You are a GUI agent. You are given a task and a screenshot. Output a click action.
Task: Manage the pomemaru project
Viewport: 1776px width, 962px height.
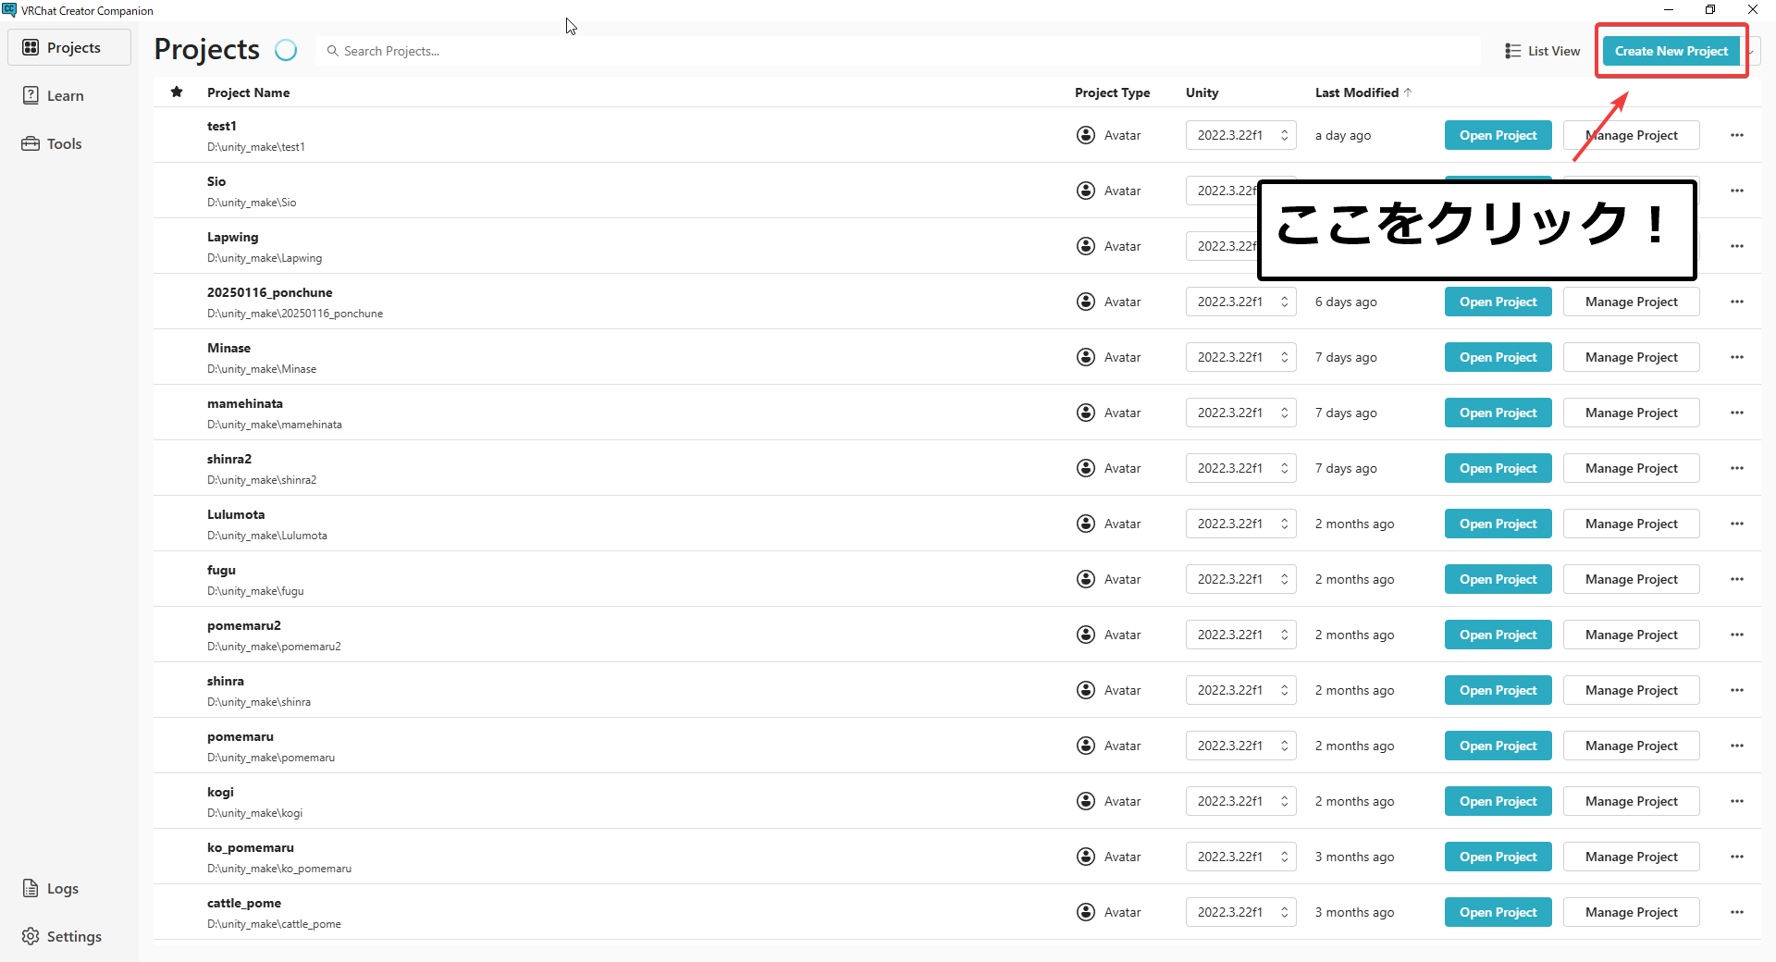point(1631,746)
